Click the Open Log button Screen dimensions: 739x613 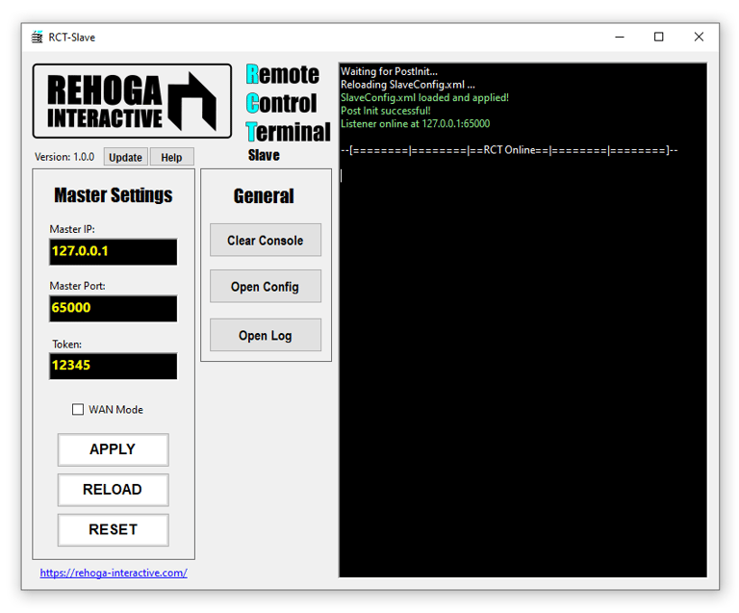[266, 335]
